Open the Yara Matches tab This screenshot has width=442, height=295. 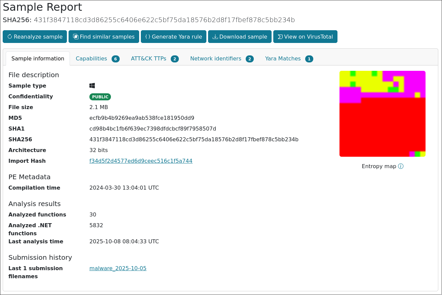pos(283,58)
